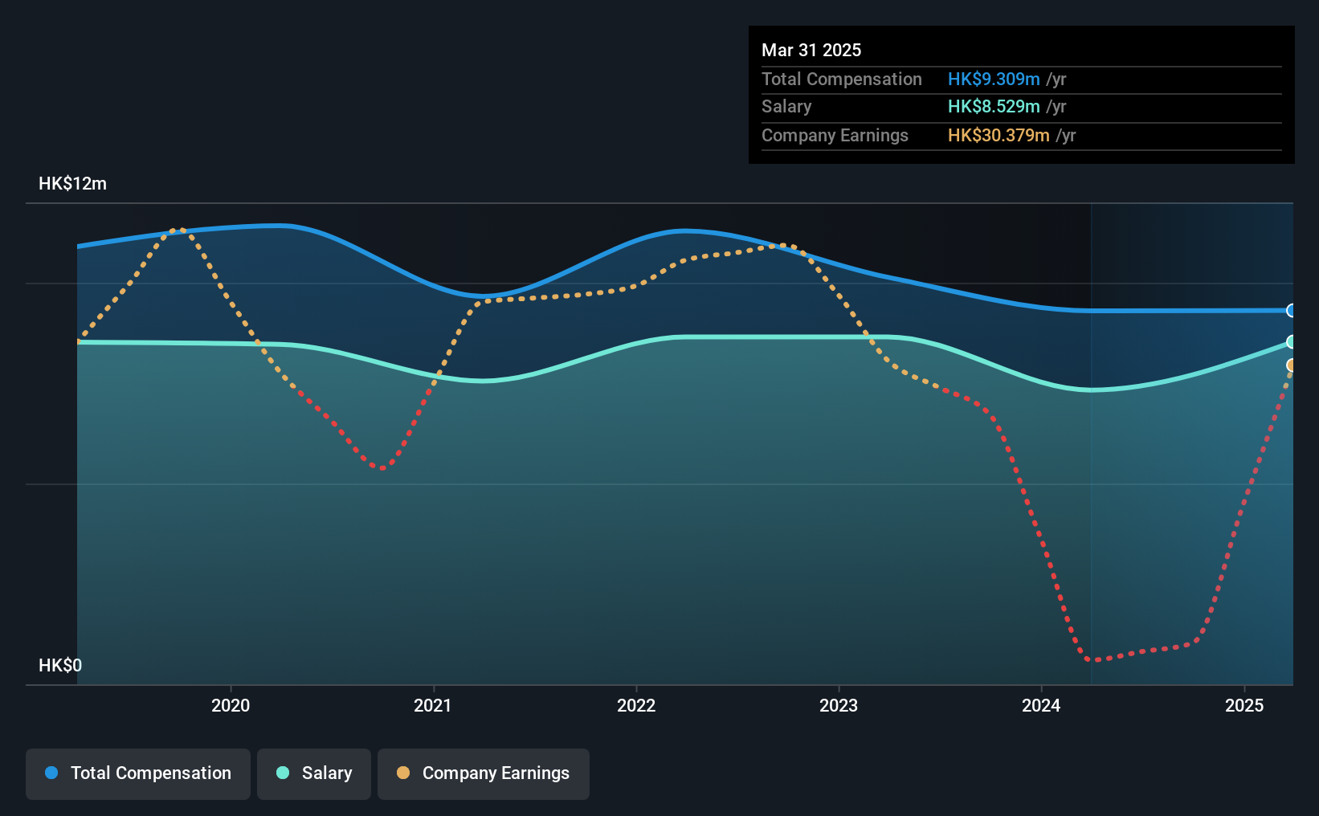Click the Mar 31 2025 tooltip date
1319x816 pixels.
[x=811, y=50]
